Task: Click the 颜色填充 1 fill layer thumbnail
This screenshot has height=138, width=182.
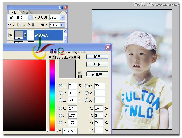Action: [x=18, y=35]
